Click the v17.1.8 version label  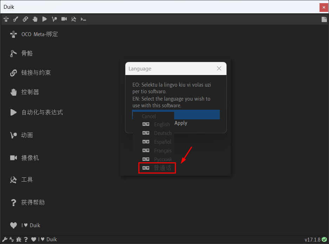[x=312, y=239]
